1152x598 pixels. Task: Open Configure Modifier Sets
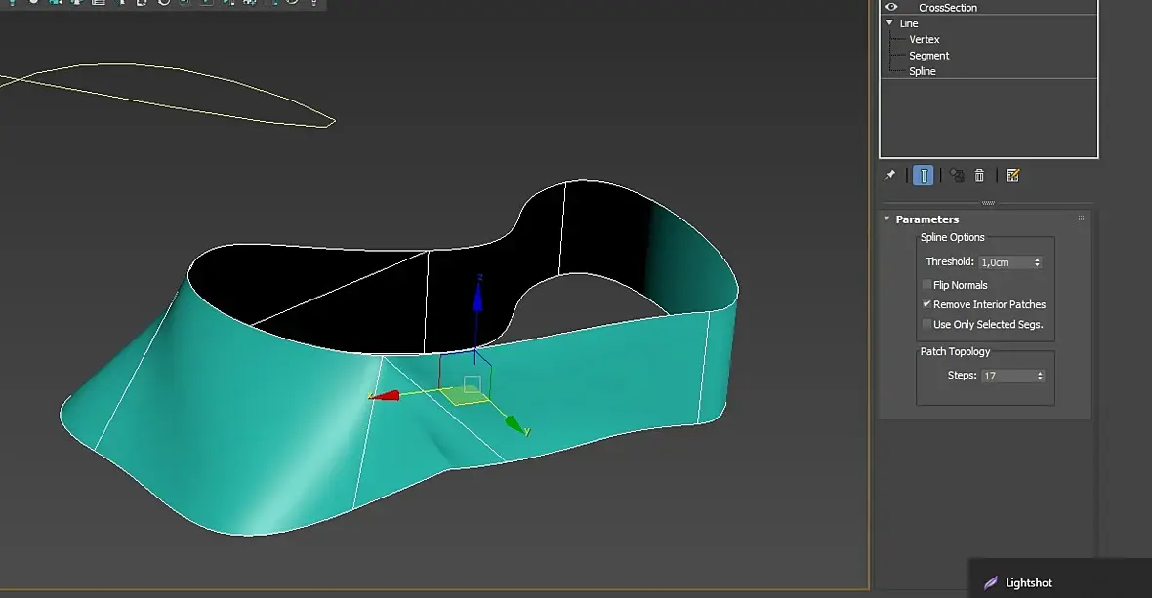(x=1012, y=176)
